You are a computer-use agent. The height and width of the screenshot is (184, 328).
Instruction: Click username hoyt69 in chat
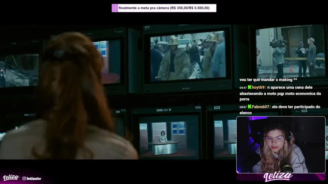(259, 87)
